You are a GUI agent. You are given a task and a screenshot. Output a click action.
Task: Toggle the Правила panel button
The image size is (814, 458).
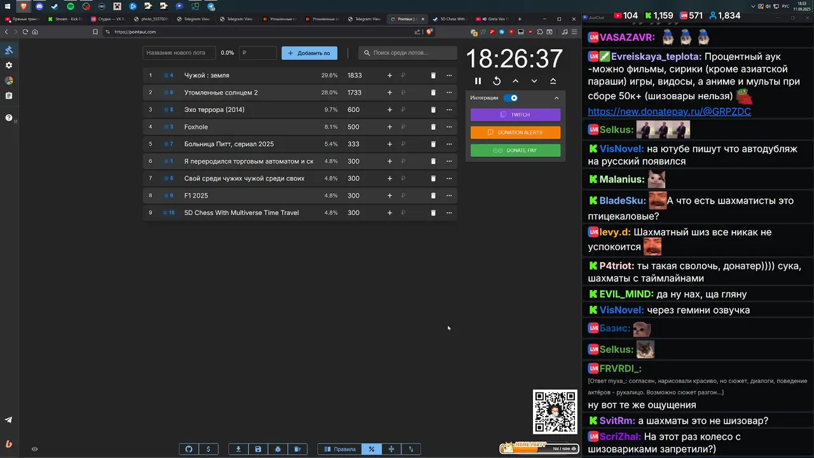(340, 449)
